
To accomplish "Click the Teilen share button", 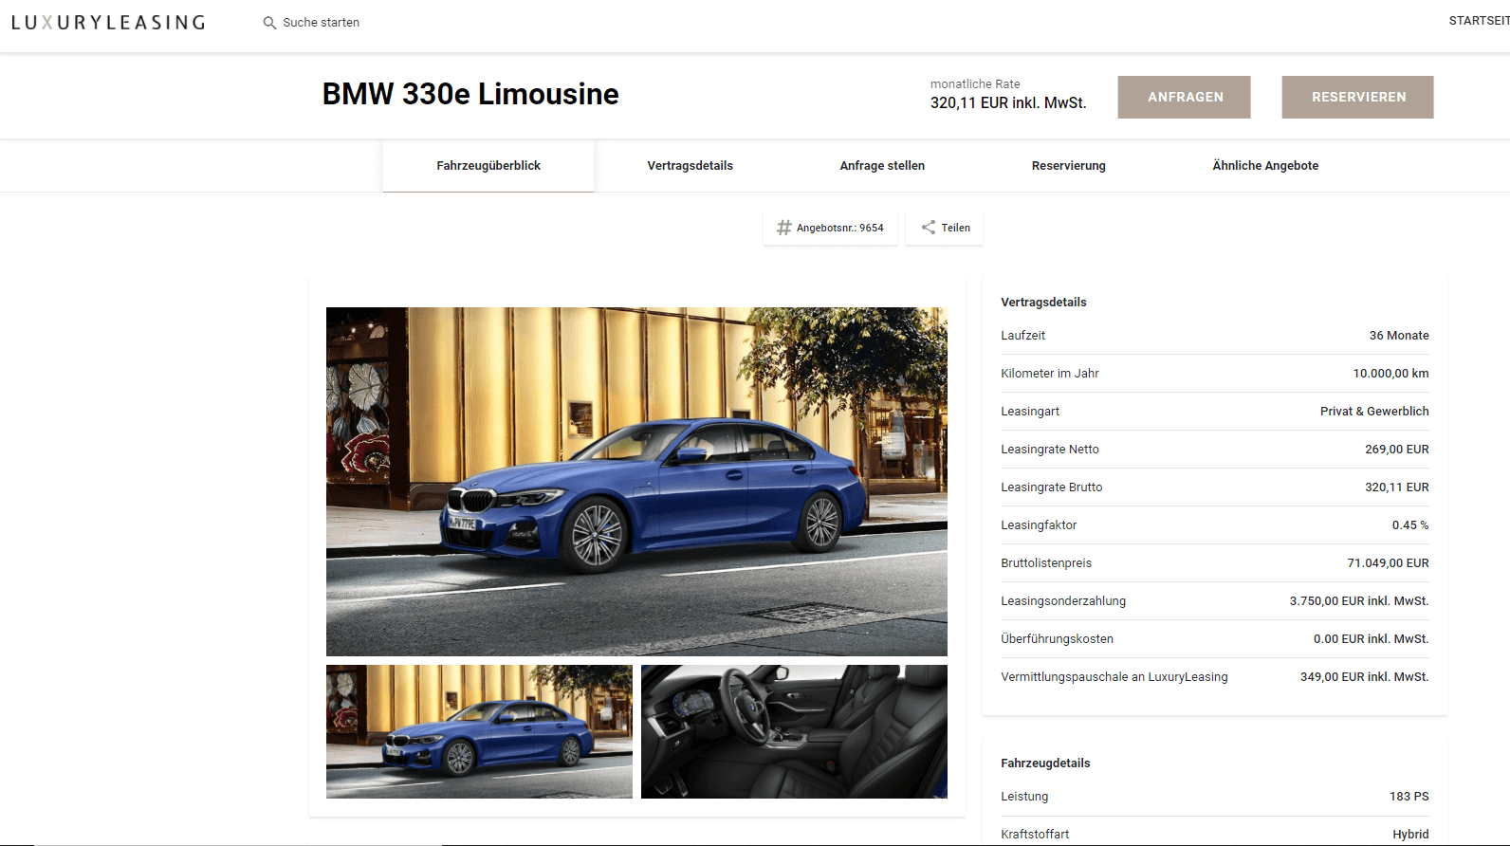I will pos(945,228).
